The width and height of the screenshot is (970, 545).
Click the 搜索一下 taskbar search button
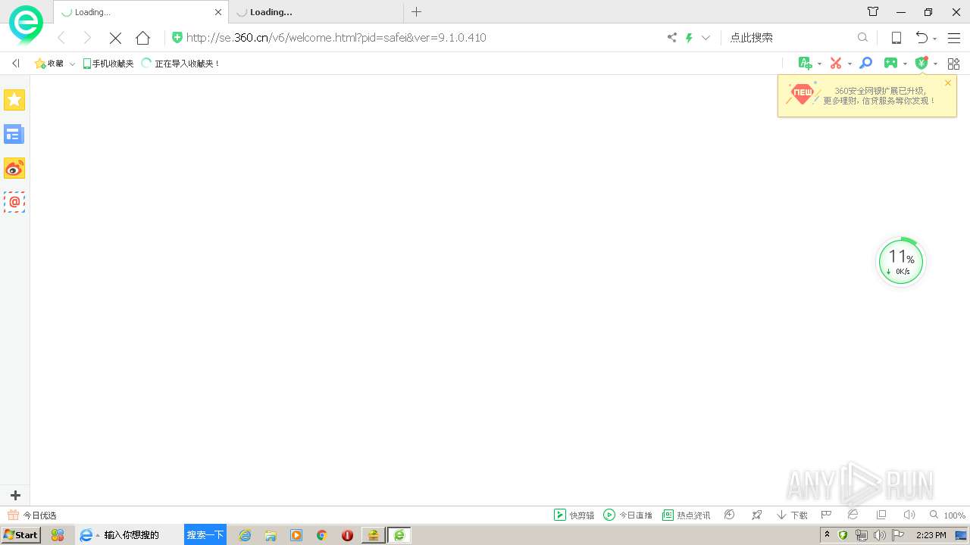pos(205,534)
